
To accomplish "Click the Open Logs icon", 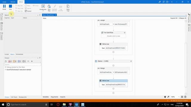I will point(68,8).
